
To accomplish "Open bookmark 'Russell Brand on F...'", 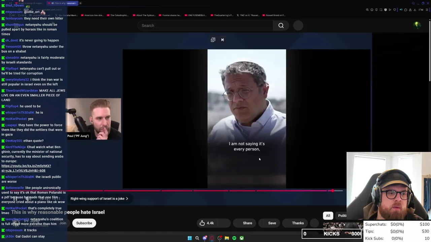I will pyautogui.click(x=274, y=15).
